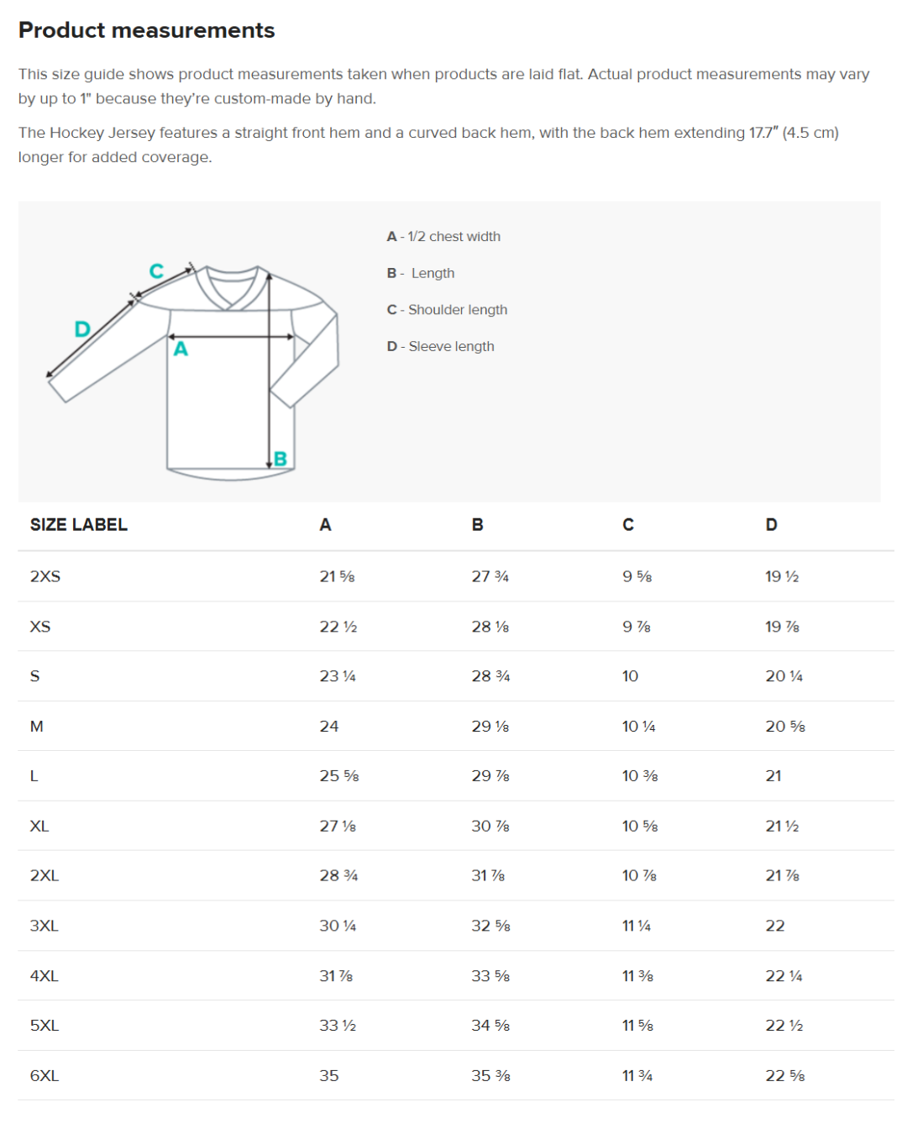The image size is (907, 1134).
Task: Click the teal letter C on the jersey diagram
Action: pos(156,271)
